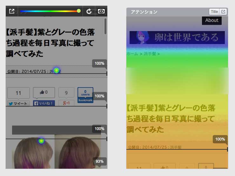Screen dimensions: 235x176
Task: Click the アテンション panel heading
Action: [144, 12]
